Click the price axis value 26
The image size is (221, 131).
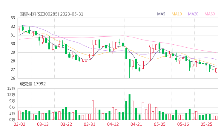[x=13, y=78]
